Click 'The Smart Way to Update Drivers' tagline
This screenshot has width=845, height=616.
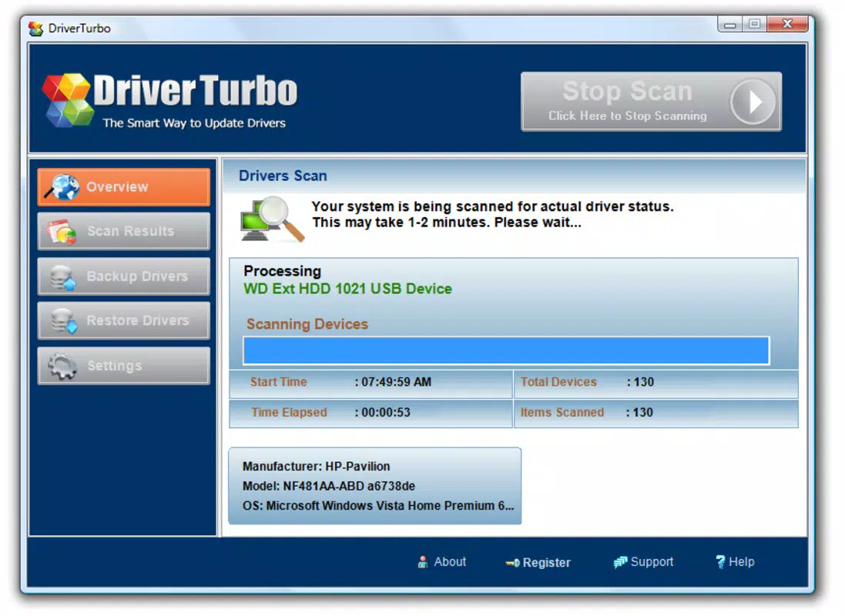(195, 123)
